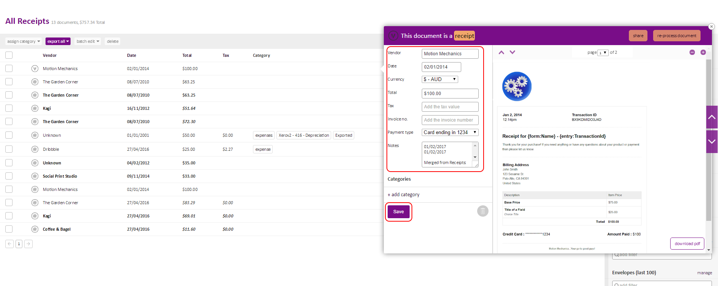Toggle the select-all checkbox in table header
This screenshot has width=718, height=286.
click(9, 55)
